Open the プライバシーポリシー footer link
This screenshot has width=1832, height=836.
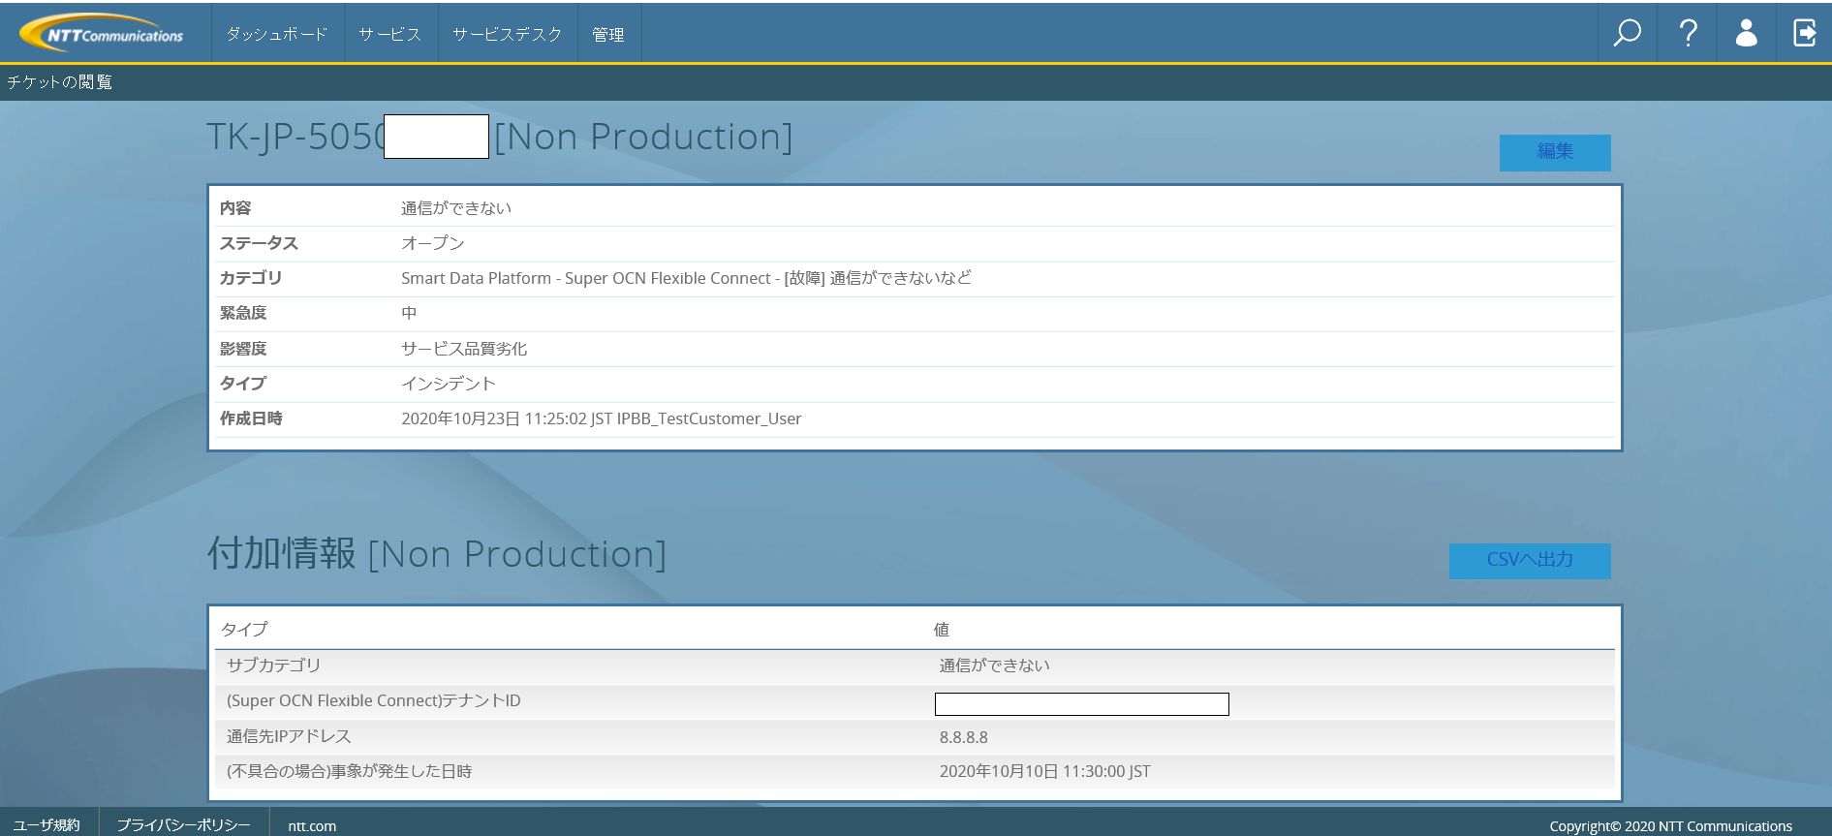coord(183,825)
